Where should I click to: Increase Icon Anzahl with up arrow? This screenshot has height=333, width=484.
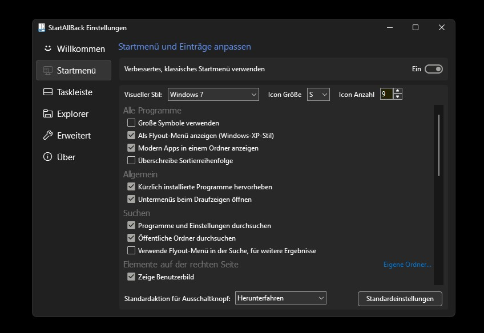point(398,91)
